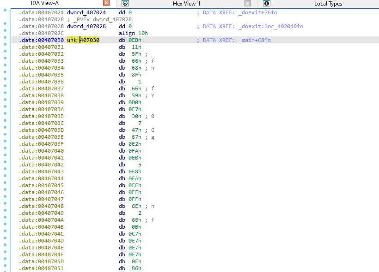This screenshot has height=272, width=379.
Task: Select the 0FAh byte at 00407040
Action: [135, 151]
